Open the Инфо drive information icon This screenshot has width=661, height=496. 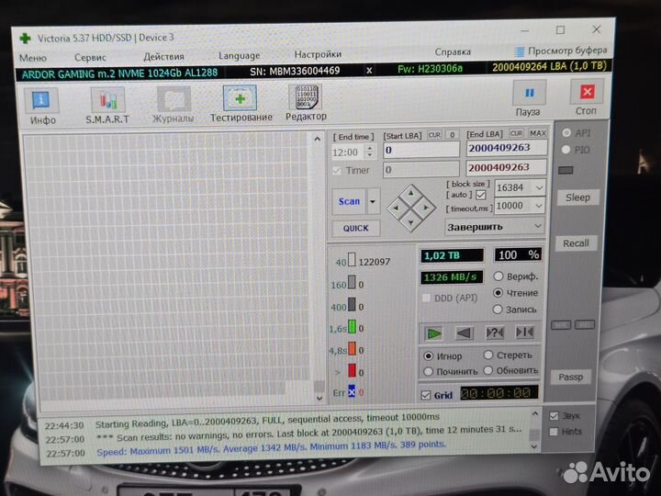42,103
